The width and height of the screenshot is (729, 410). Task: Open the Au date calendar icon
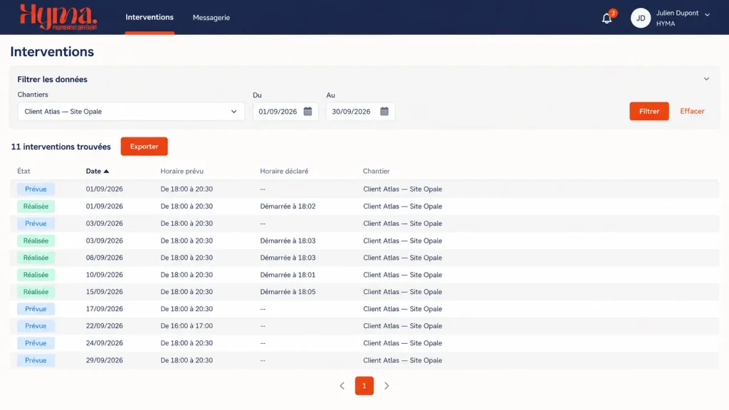point(384,112)
